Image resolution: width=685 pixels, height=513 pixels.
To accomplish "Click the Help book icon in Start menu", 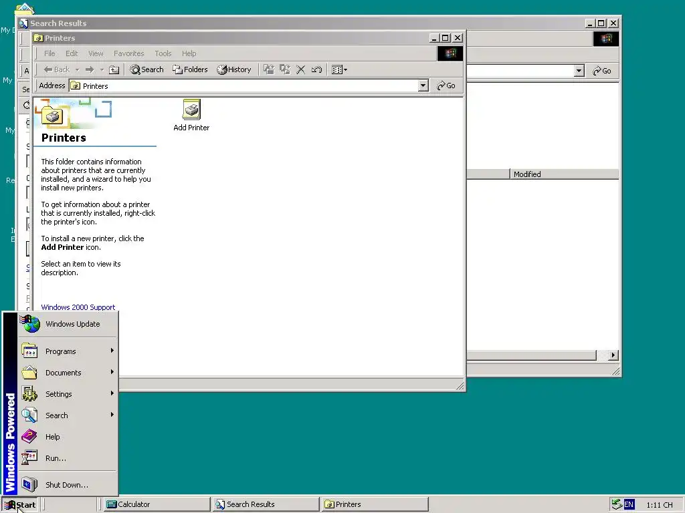I will (29, 436).
